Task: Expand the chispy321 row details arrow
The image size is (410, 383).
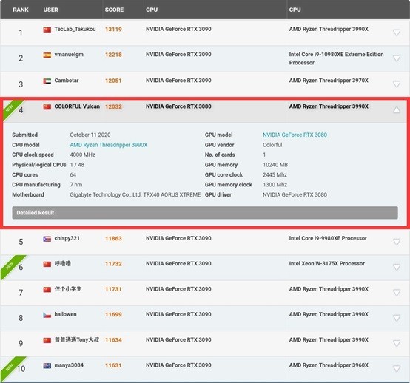Action: 397,242
